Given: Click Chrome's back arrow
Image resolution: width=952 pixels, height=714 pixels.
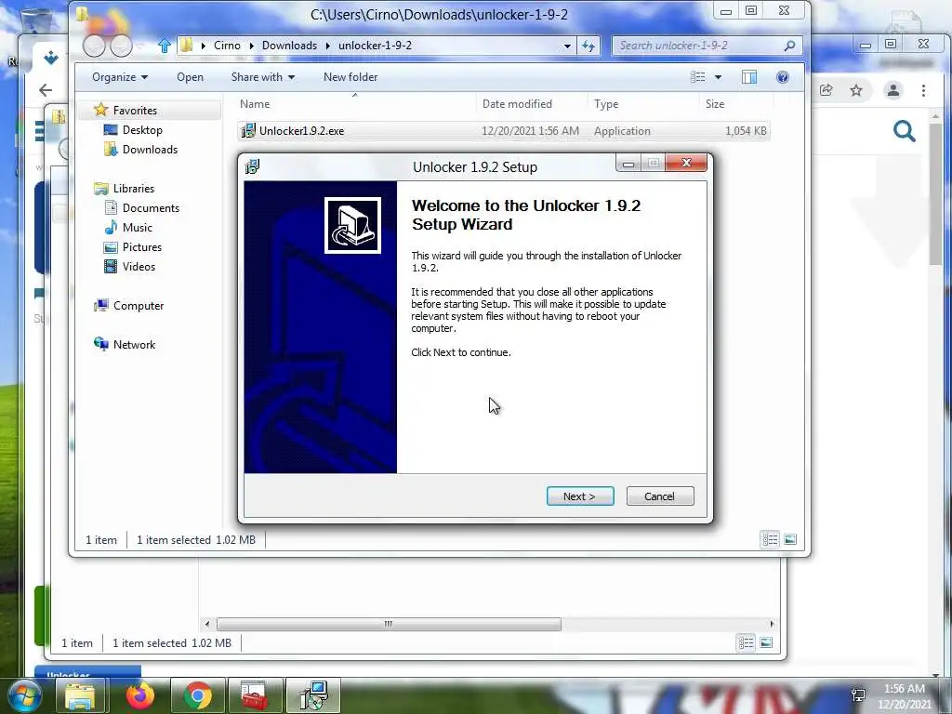Looking at the screenshot, I should pyautogui.click(x=46, y=90).
